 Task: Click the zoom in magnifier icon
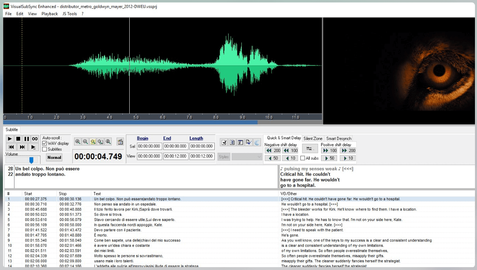pos(78,142)
